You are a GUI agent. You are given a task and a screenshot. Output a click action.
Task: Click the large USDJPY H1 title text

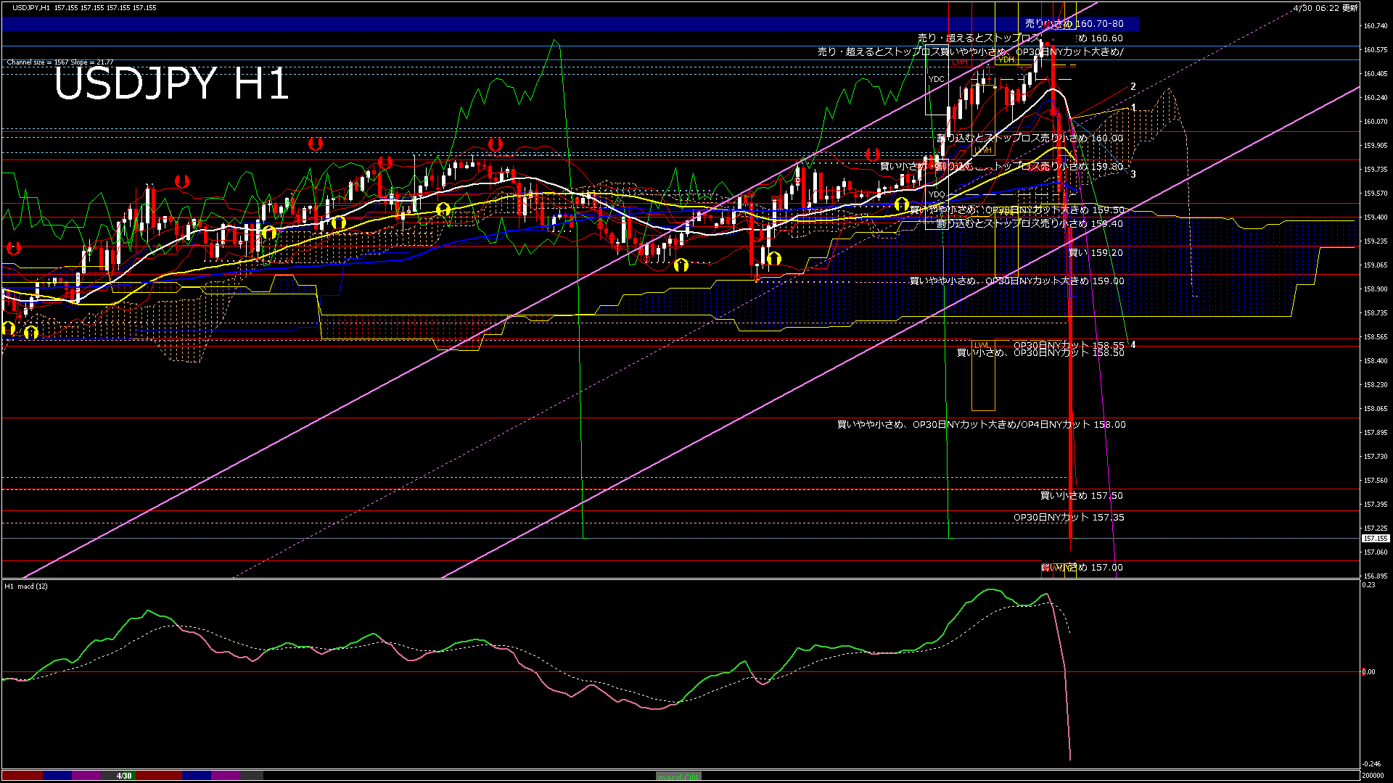coord(171,84)
